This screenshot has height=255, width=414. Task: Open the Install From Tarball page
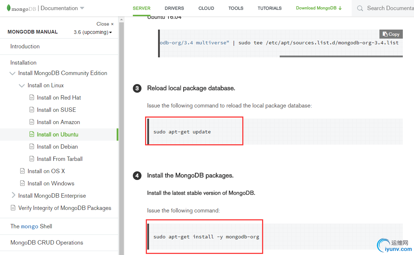60,159
